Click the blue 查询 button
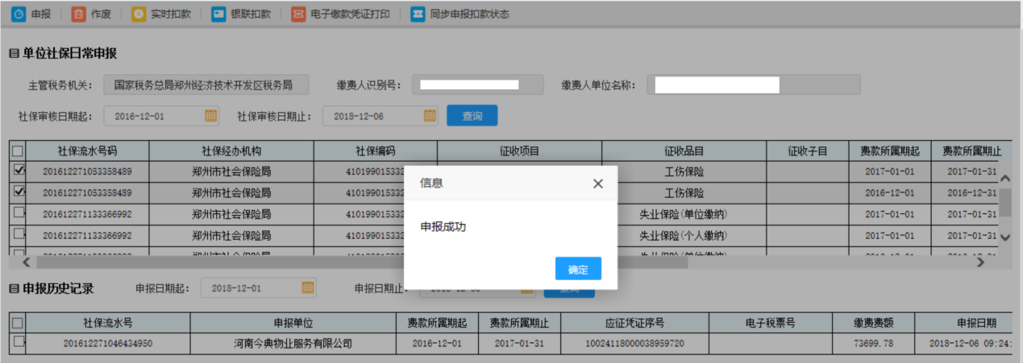The height and width of the screenshot is (363, 1023). point(472,116)
